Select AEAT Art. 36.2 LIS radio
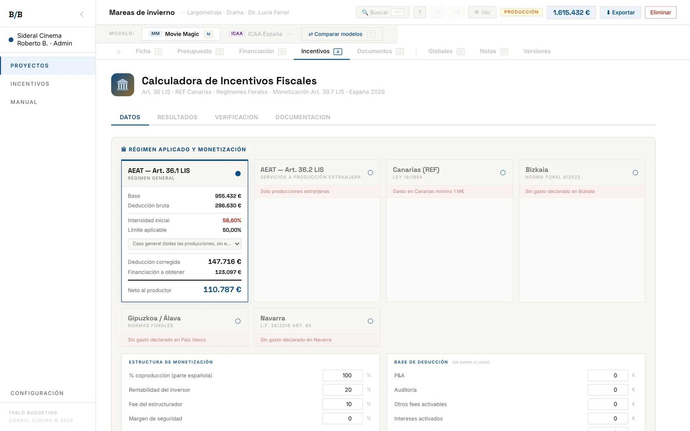The width and height of the screenshot is (690, 431). [x=370, y=173]
